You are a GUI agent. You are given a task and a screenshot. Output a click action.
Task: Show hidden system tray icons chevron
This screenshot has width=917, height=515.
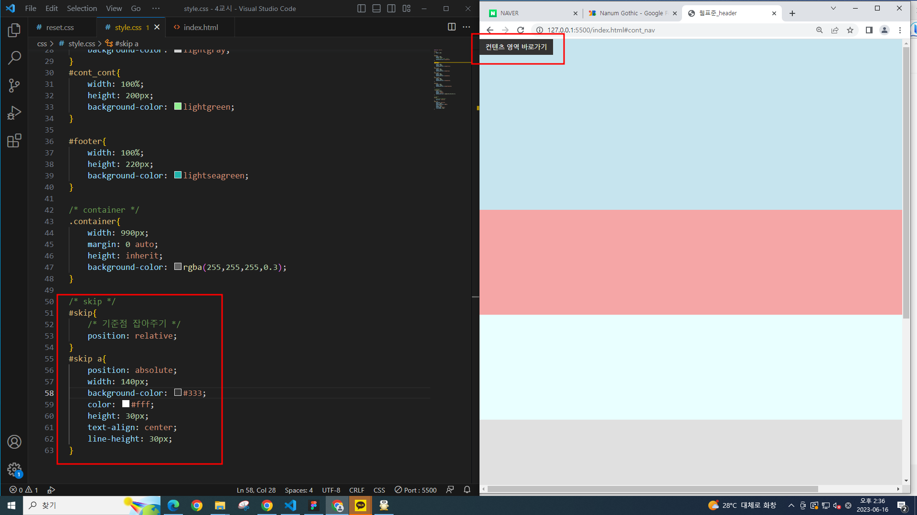tap(791, 505)
